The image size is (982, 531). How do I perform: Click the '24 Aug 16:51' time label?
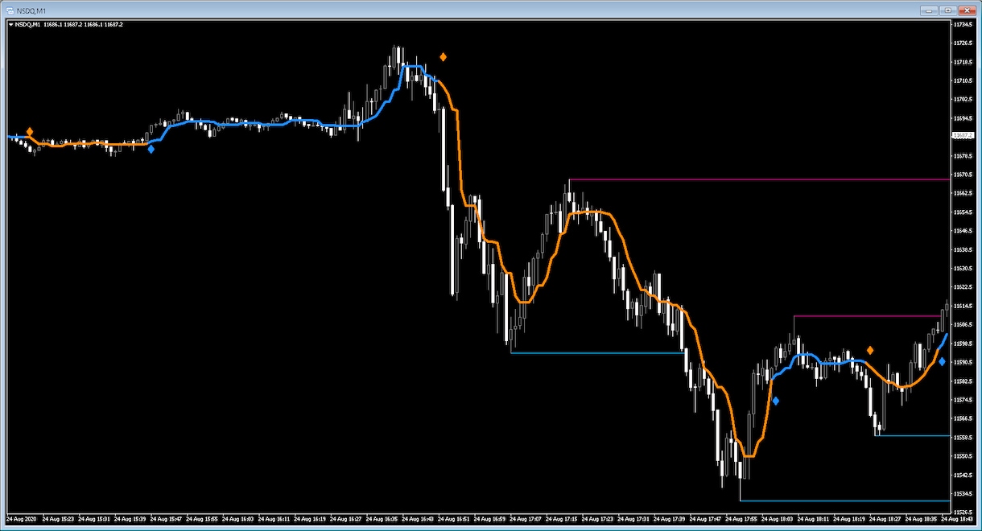pos(453,520)
